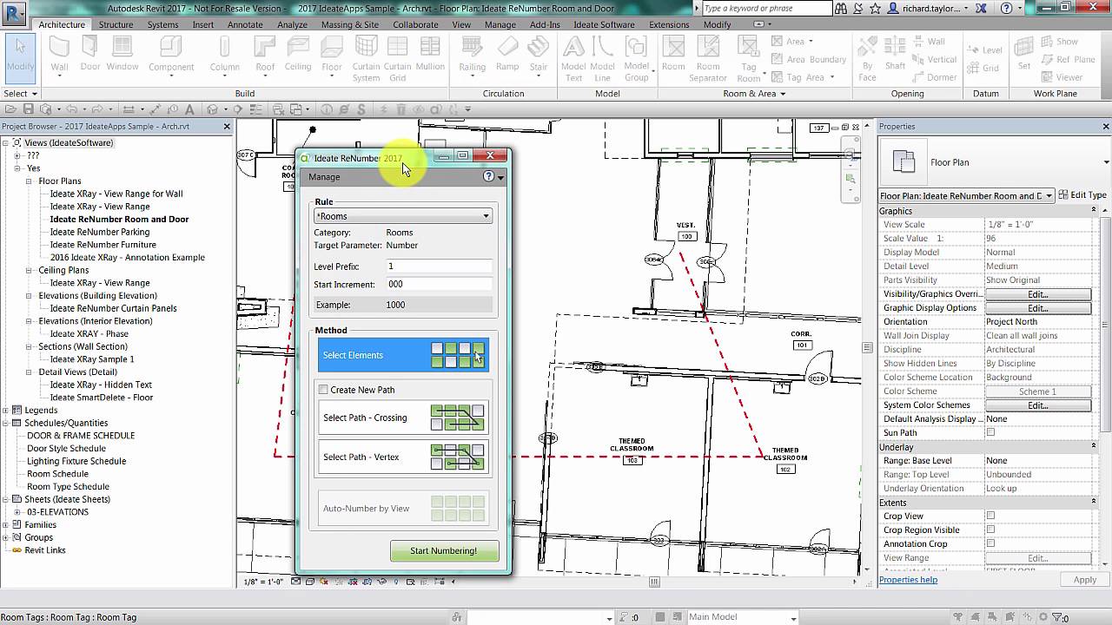Select the Wall tool in the ribbon

(x=59, y=55)
